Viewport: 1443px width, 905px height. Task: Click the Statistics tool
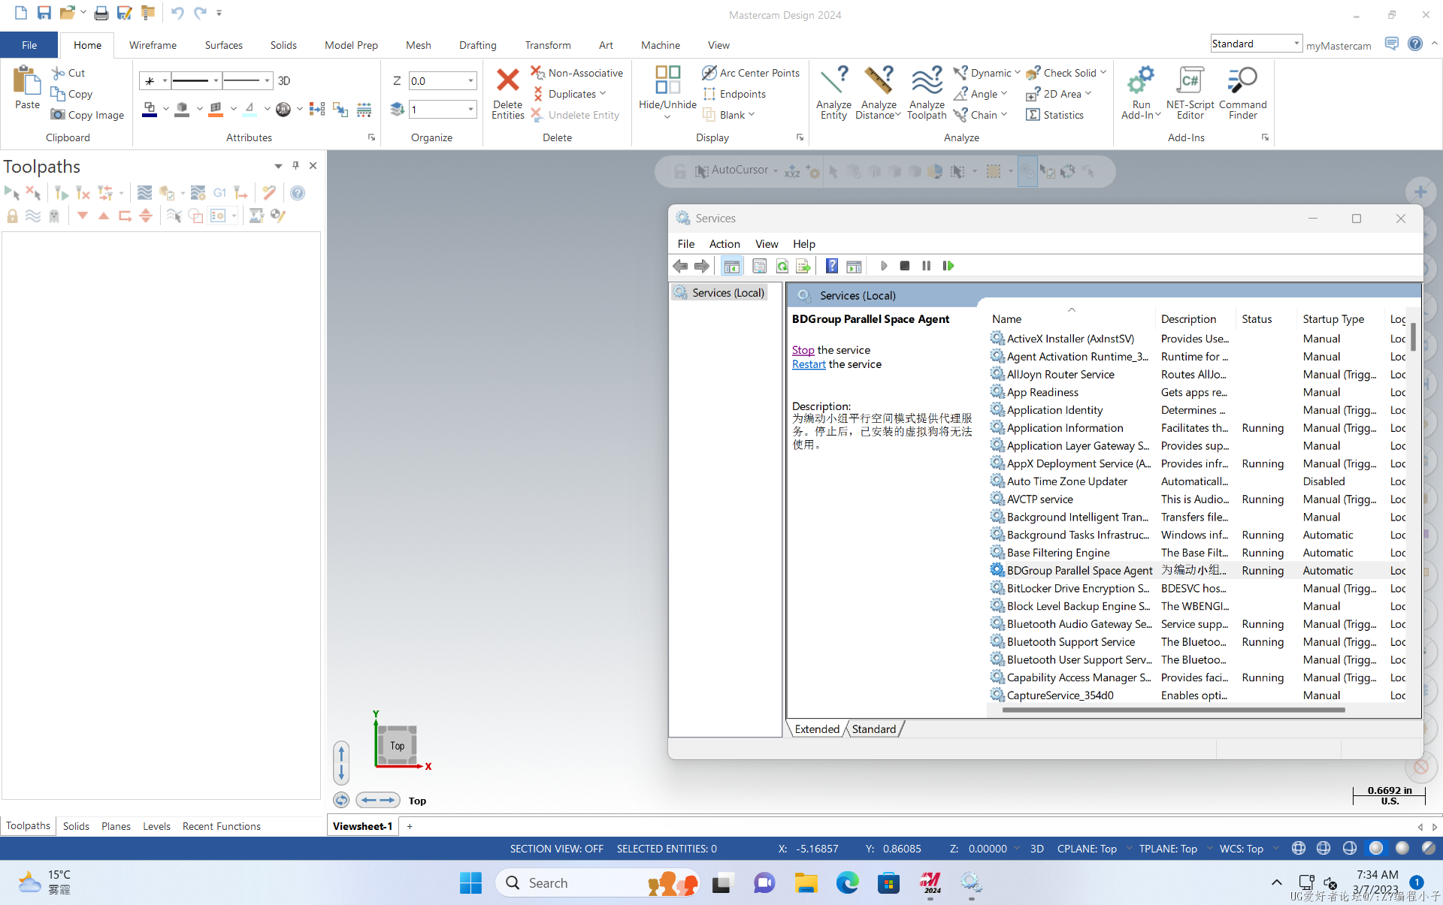[1055, 115]
